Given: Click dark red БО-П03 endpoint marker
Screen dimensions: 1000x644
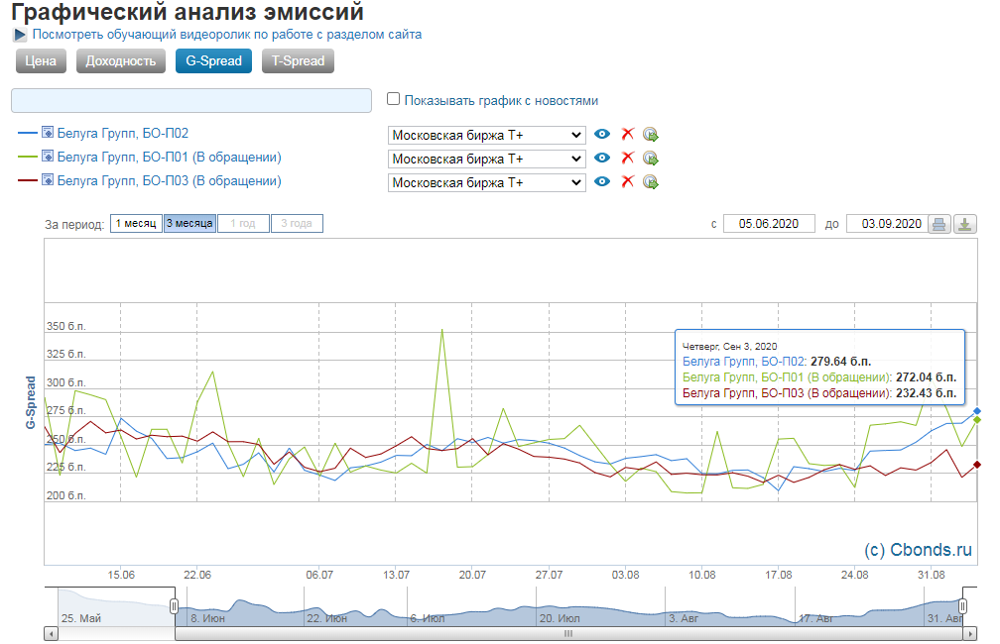Looking at the screenshot, I should [977, 465].
